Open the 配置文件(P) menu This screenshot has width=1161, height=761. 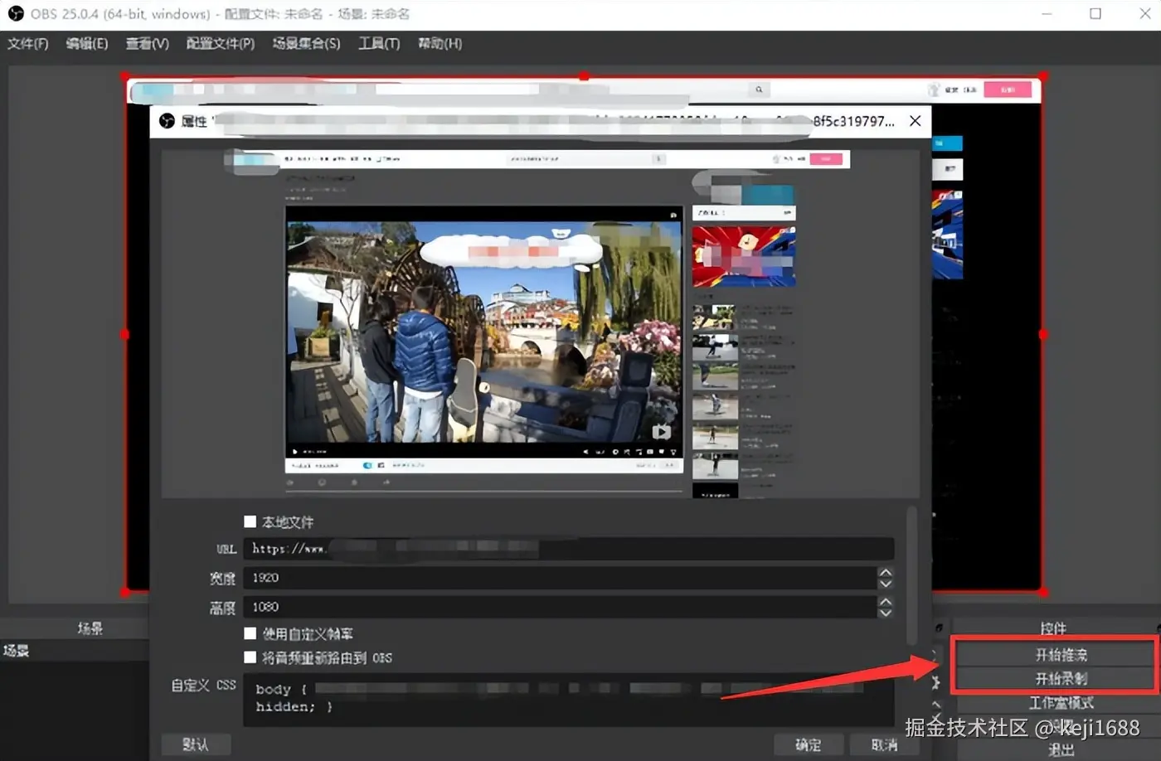pyautogui.click(x=220, y=43)
